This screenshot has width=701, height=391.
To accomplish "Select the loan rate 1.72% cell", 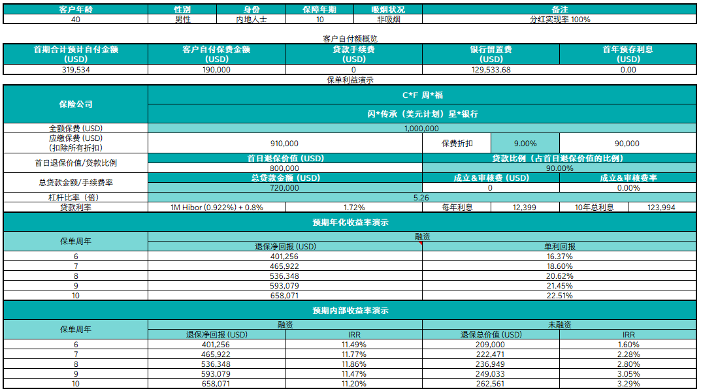I will pos(353,208).
